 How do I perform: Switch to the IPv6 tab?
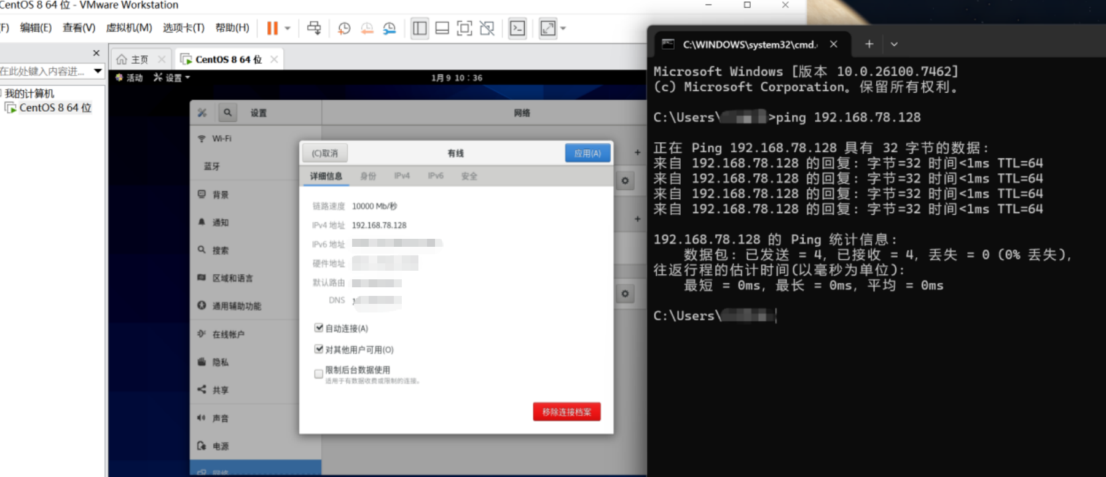(436, 176)
